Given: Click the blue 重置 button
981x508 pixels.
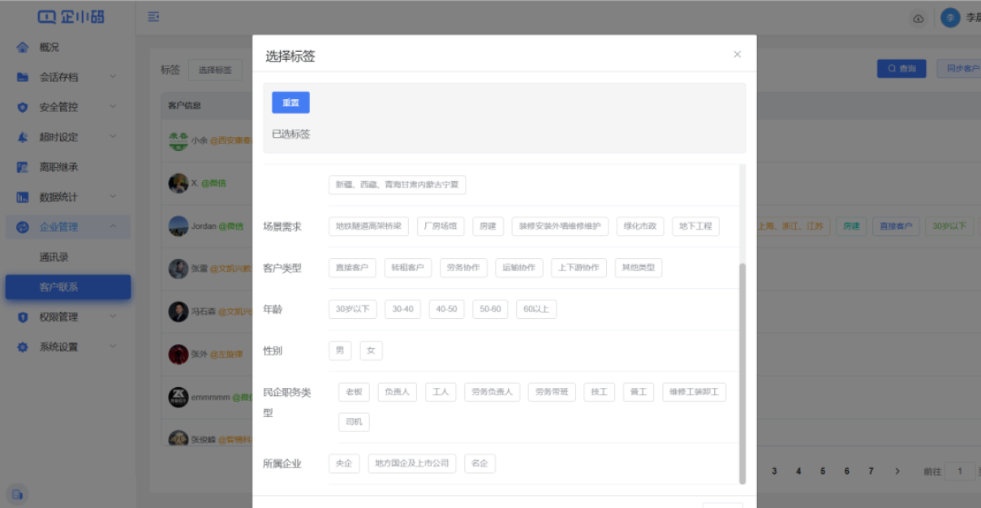Looking at the screenshot, I should 290,103.
